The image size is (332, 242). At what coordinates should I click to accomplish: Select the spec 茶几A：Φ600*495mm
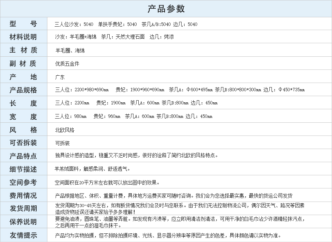click(x=191, y=90)
